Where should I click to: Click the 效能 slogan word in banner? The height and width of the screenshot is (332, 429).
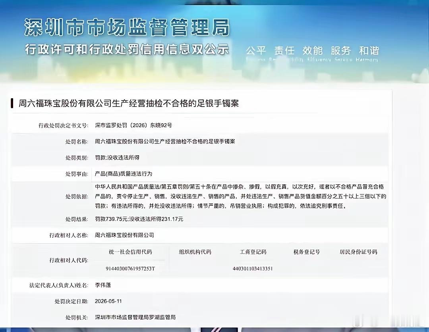pyautogui.click(x=313, y=50)
